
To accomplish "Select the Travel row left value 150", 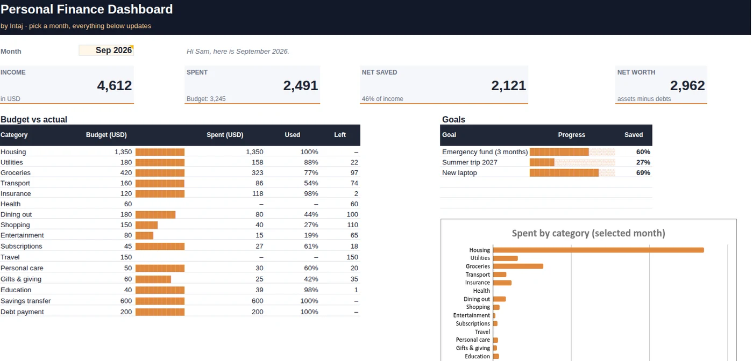I will point(352,257).
